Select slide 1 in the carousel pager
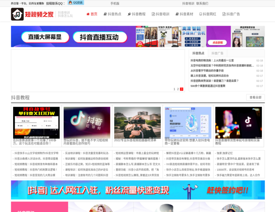 click(174, 89)
